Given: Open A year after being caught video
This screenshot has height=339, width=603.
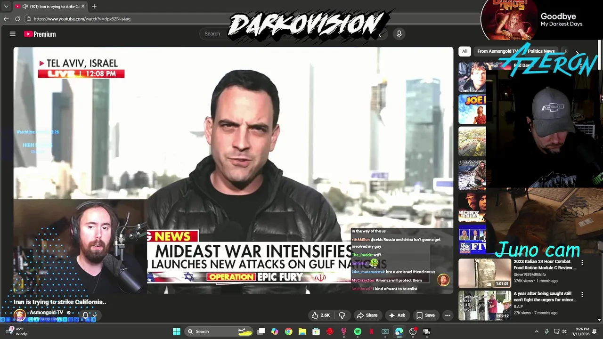Looking at the screenshot, I should point(545,297).
